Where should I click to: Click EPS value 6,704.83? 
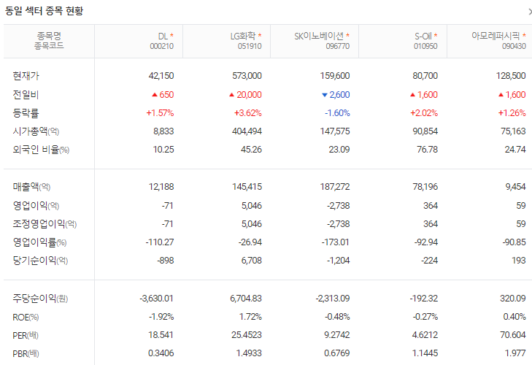[x=246, y=299]
